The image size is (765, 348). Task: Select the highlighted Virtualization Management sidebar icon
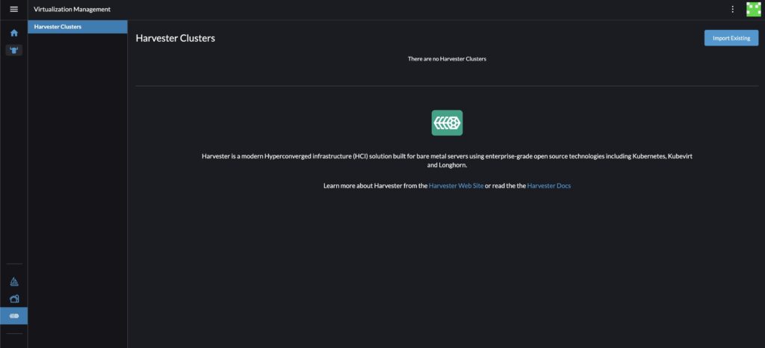click(x=13, y=316)
